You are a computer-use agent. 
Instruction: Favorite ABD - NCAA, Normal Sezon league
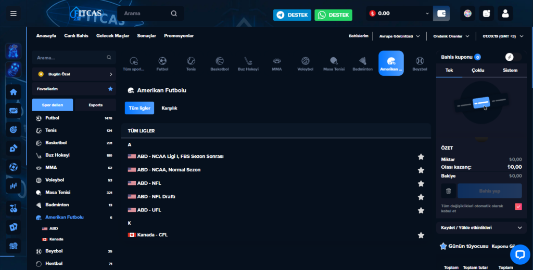tap(421, 170)
